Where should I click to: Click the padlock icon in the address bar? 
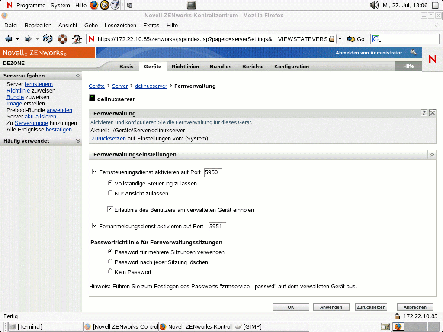(x=332, y=39)
